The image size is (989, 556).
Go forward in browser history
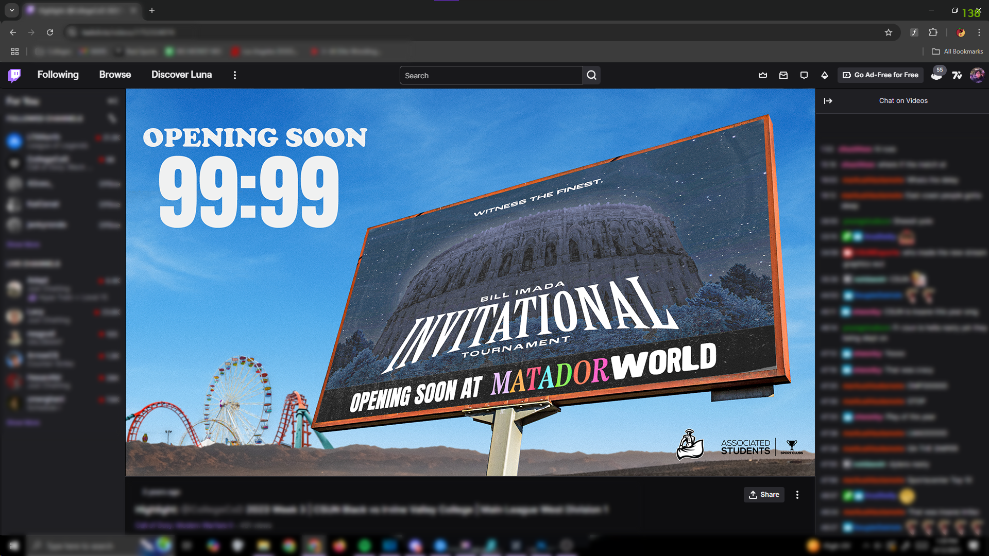point(31,32)
